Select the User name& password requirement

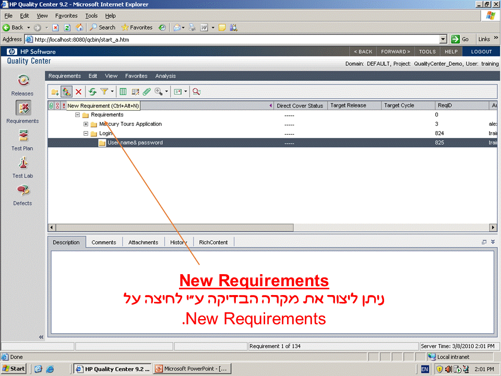272,143
